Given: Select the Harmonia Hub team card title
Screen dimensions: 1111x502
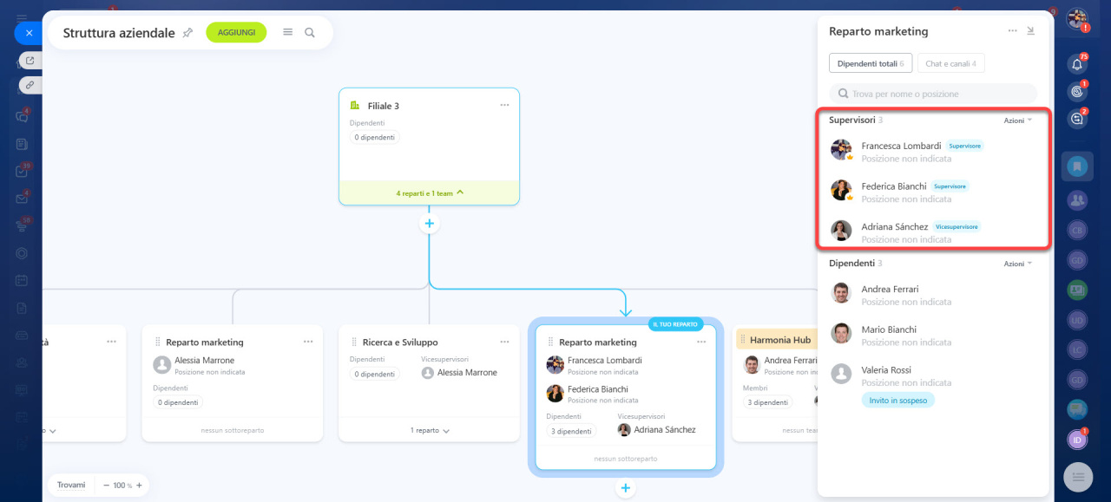Looking at the screenshot, I should (780, 340).
